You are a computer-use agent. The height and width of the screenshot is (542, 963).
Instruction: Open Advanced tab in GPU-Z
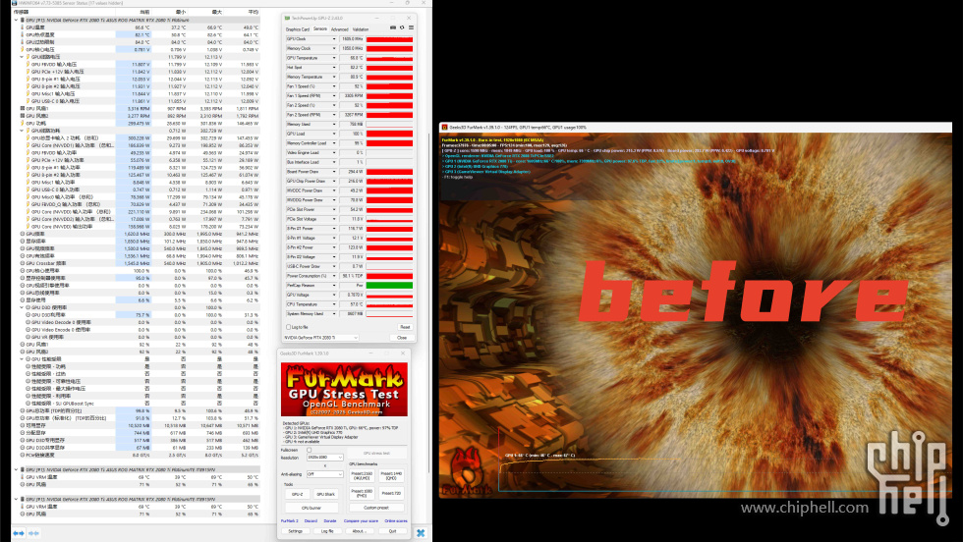point(340,29)
